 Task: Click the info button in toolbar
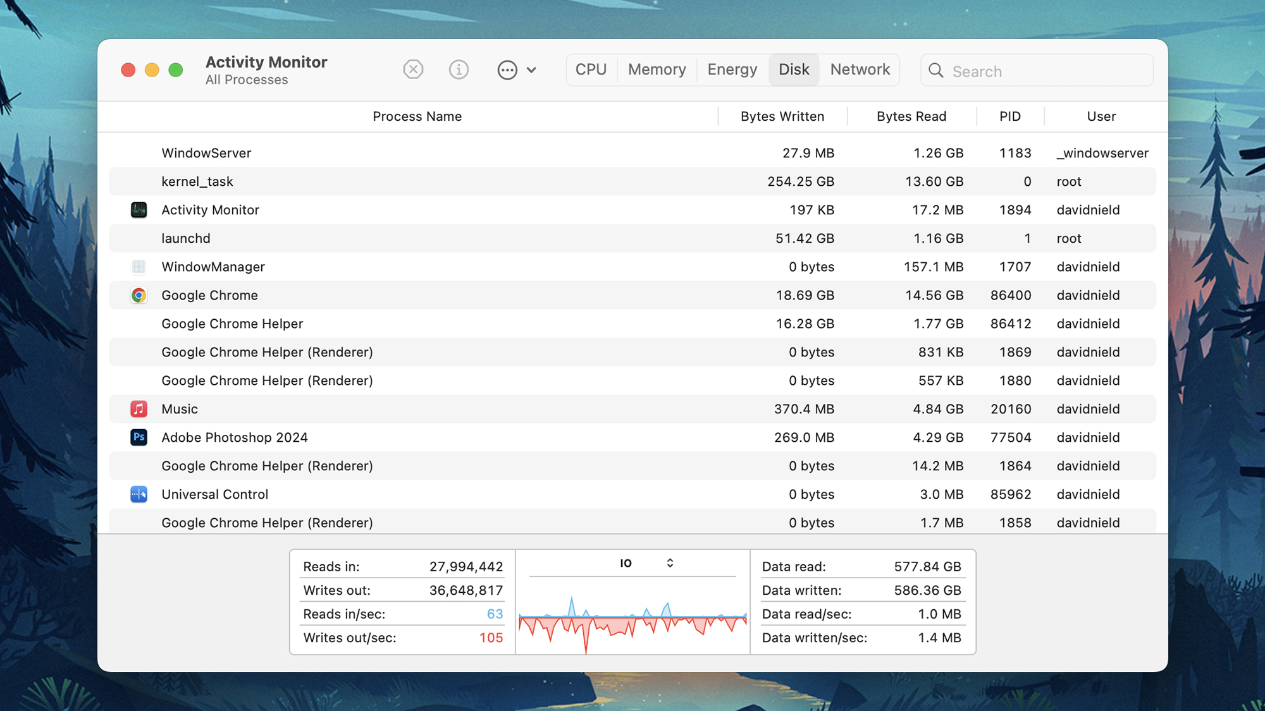[459, 70]
